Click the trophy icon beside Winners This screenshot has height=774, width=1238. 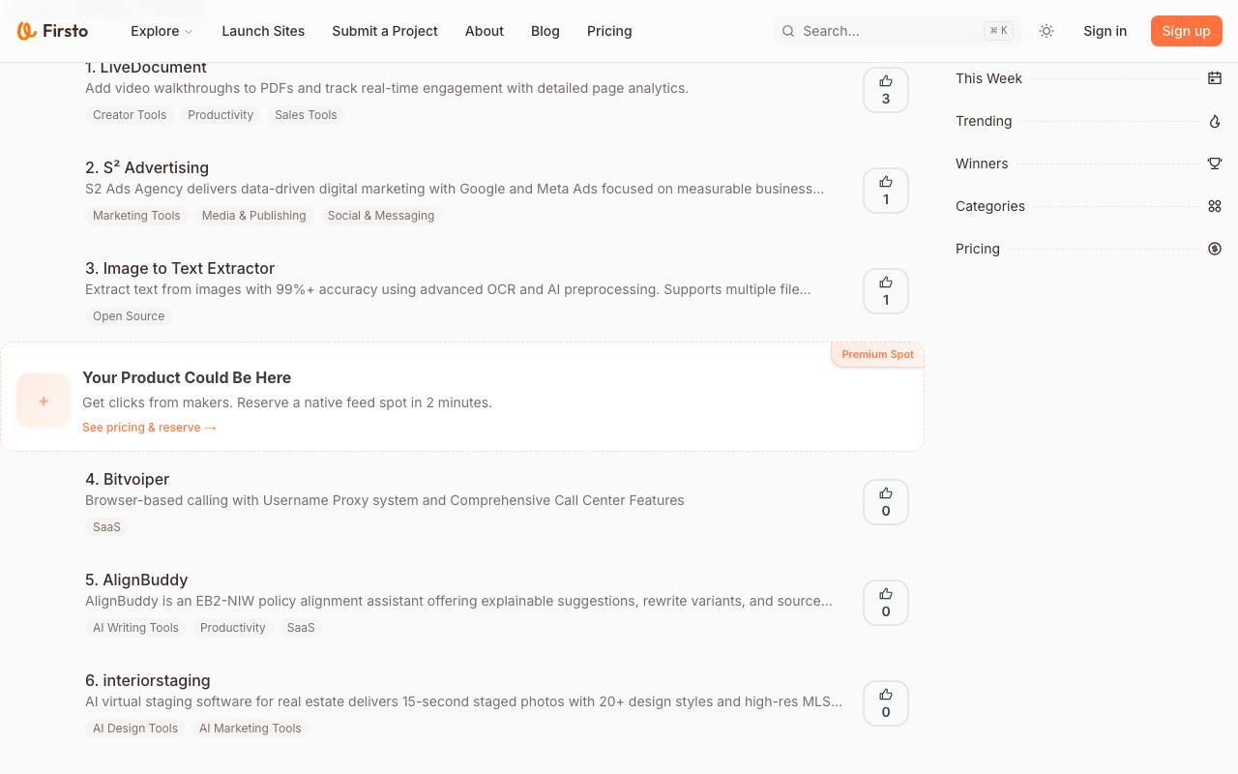[x=1215, y=164]
